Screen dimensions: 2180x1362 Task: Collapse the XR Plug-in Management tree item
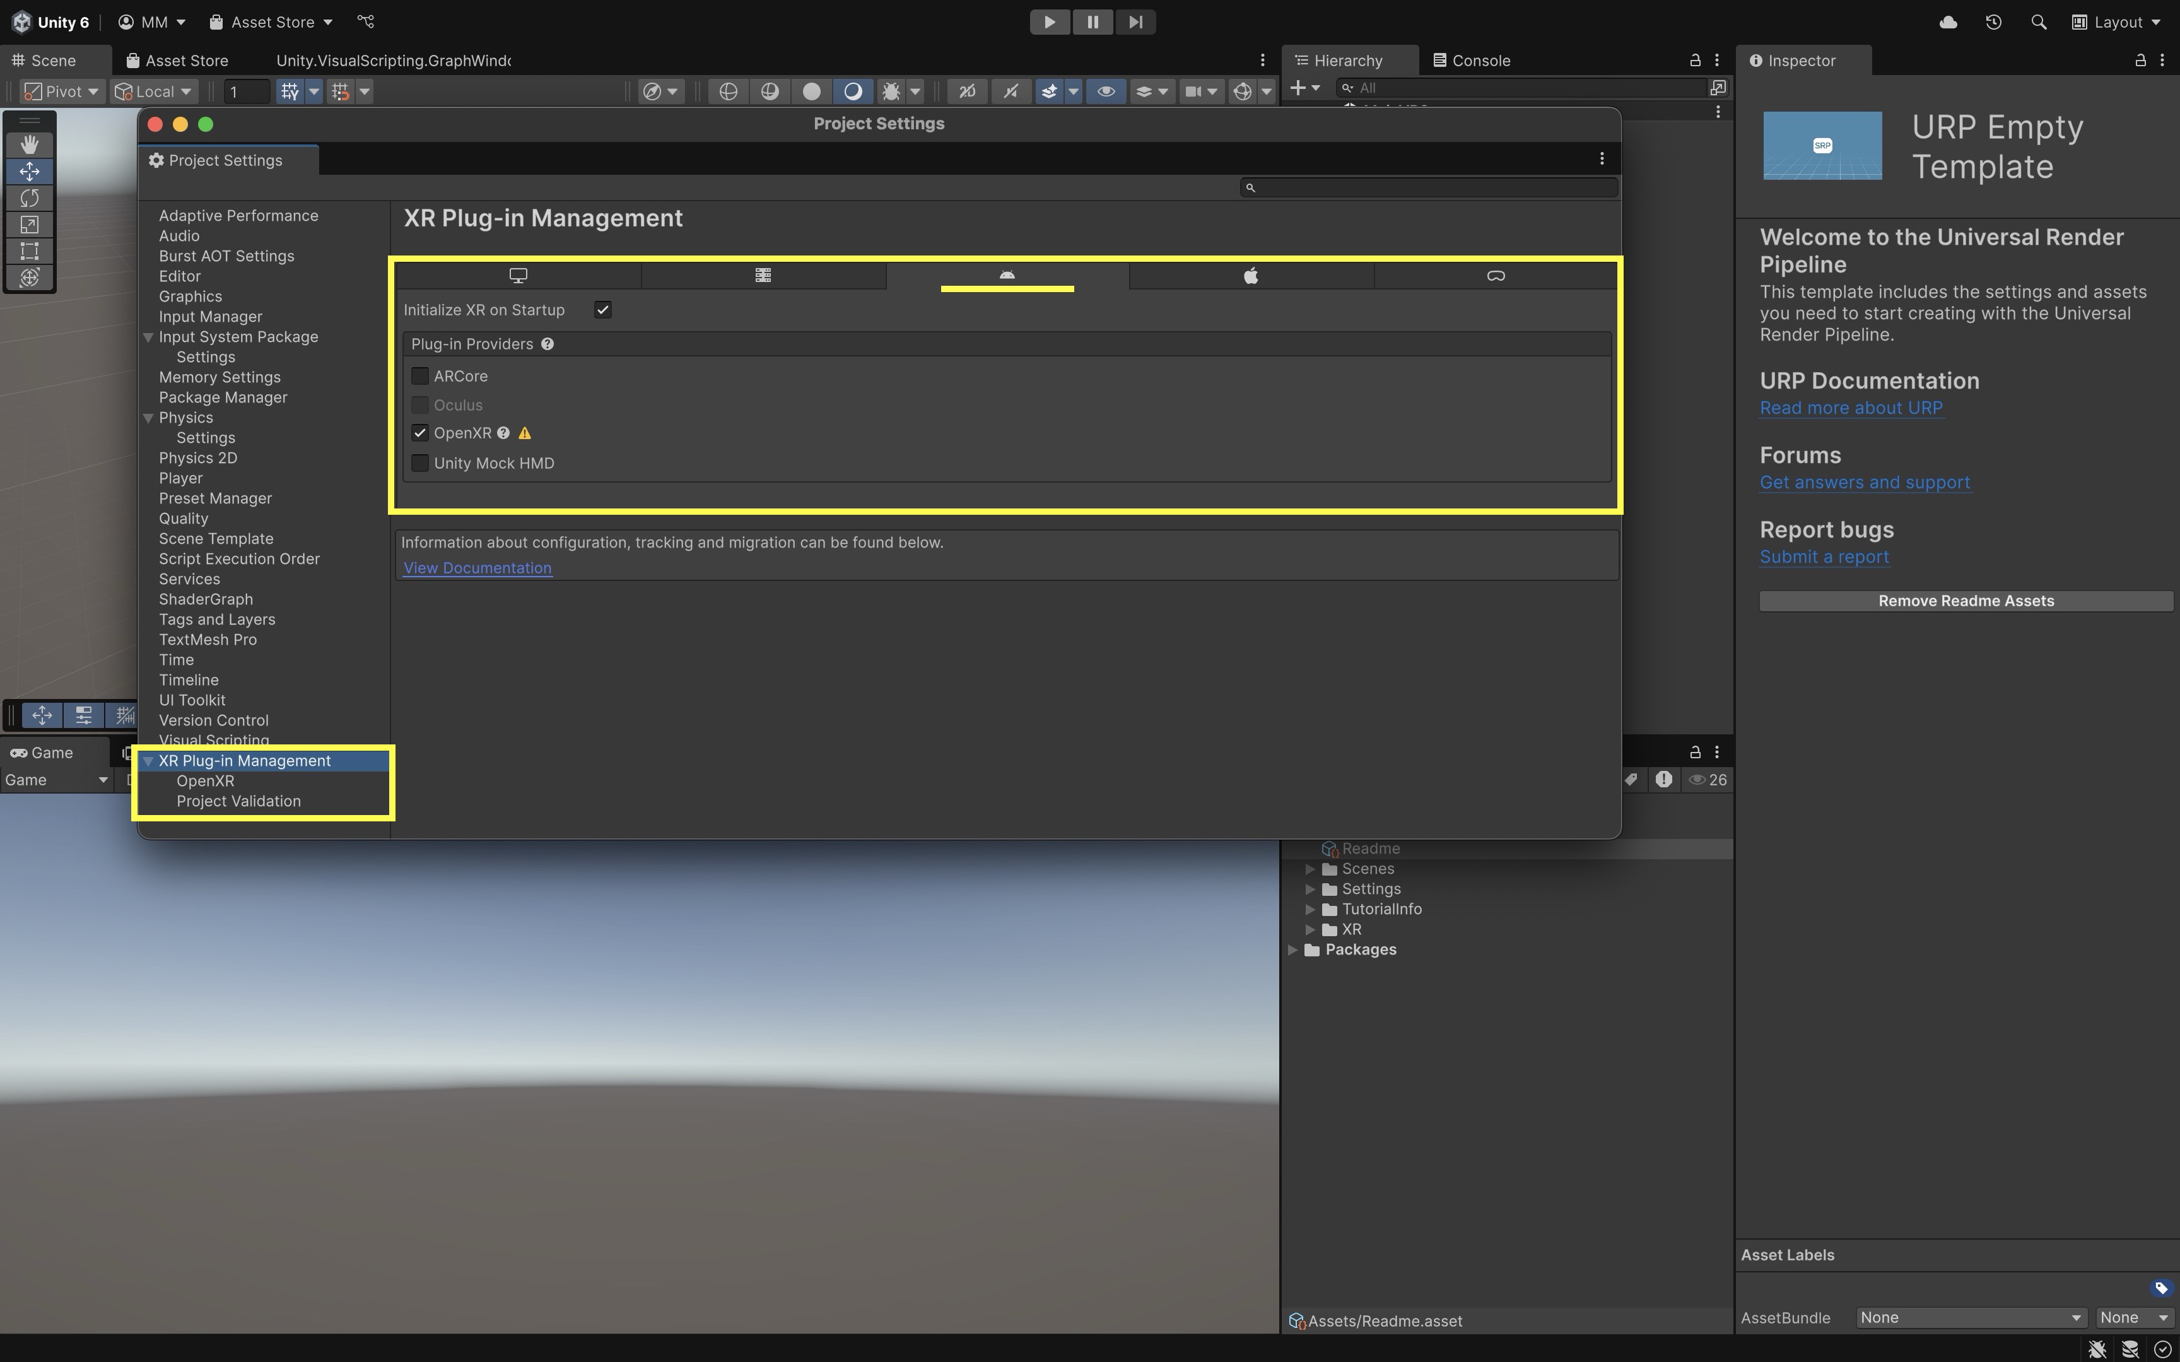coord(149,761)
